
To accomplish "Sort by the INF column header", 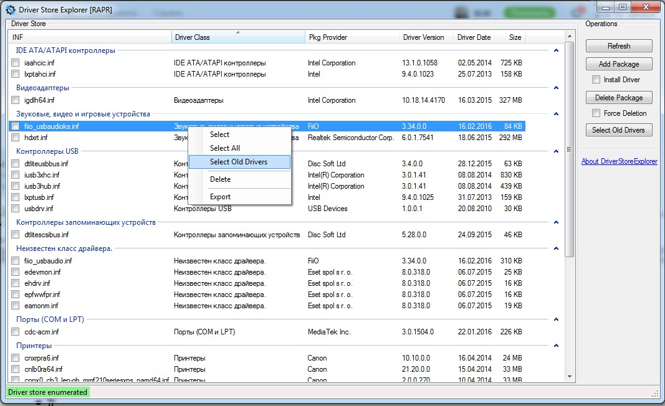I will 90,37.
